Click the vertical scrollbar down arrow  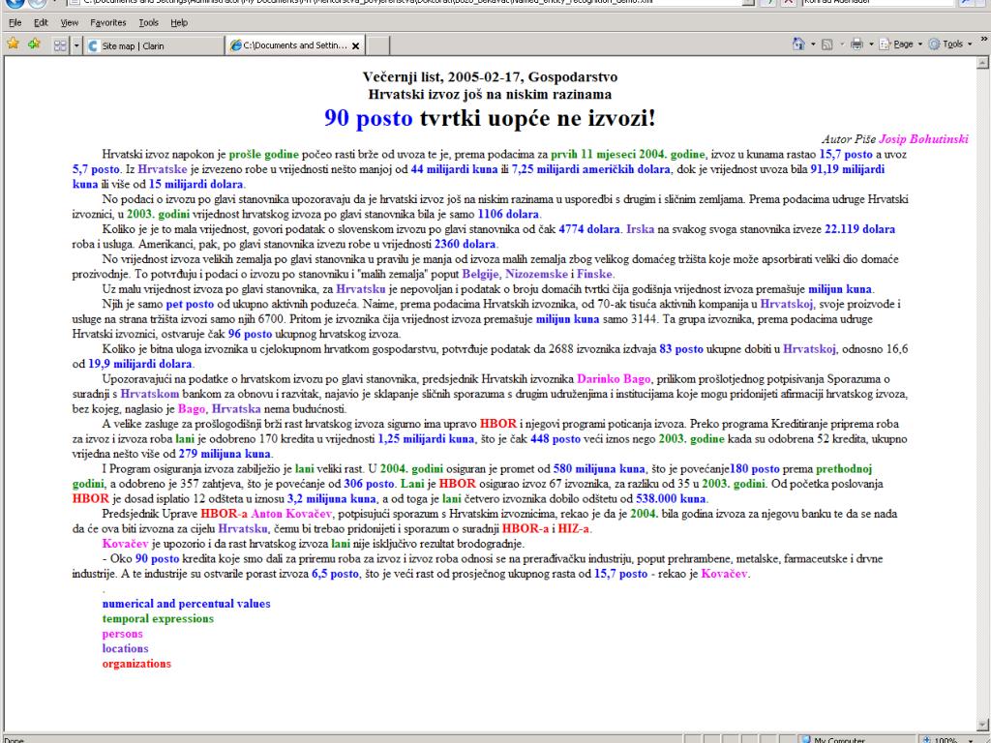(982, 724)
